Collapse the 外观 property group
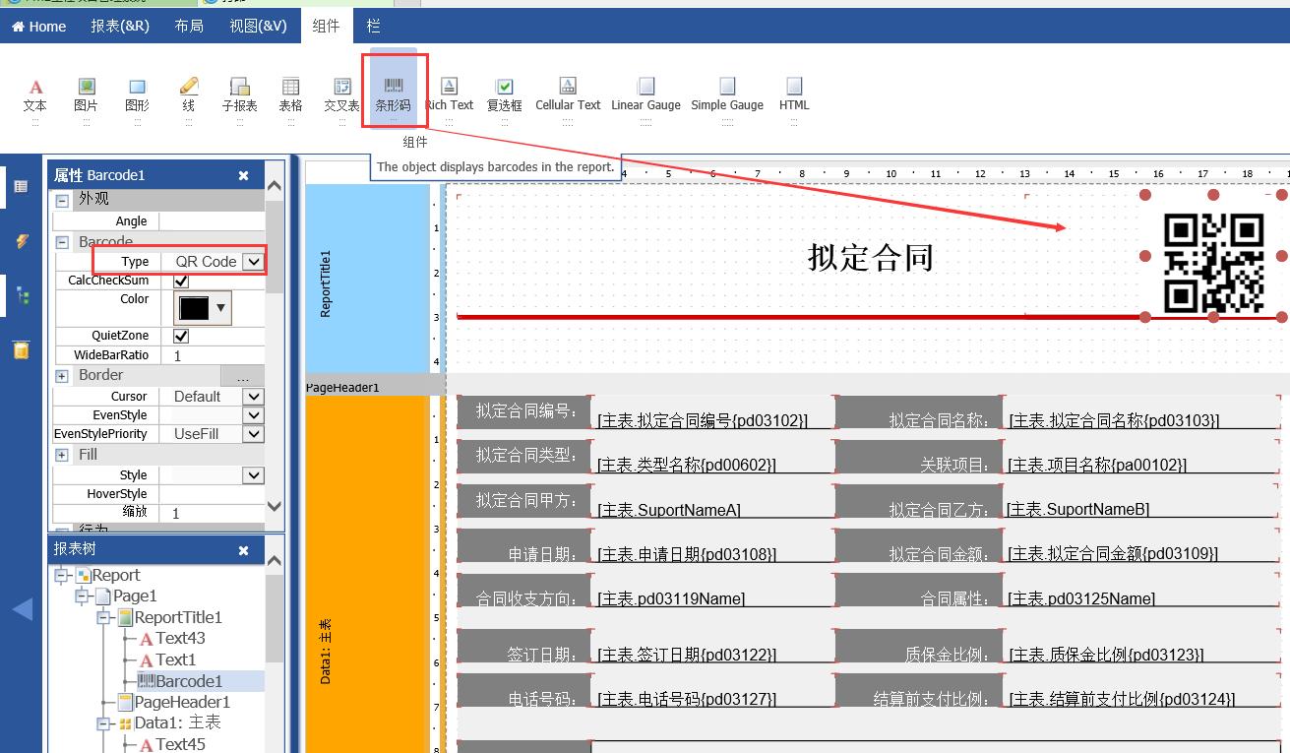1290x753 pixels. (x=62, y=200)
